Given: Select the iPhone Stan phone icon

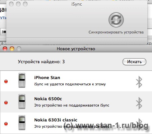Looking at the screenshot, I should coord(22,80).
